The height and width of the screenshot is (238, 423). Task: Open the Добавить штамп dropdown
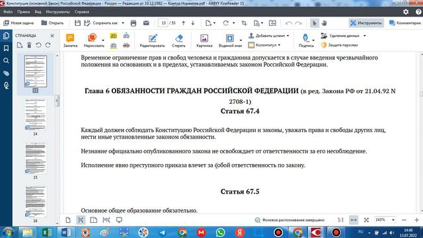269,36
